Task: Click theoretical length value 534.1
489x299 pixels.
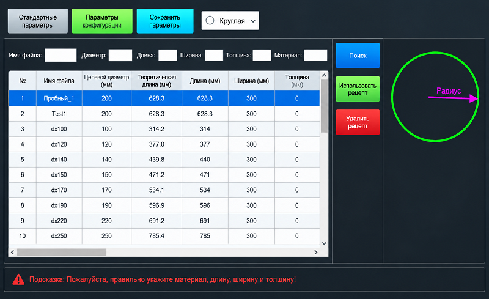Action: [x=156, y=190]
